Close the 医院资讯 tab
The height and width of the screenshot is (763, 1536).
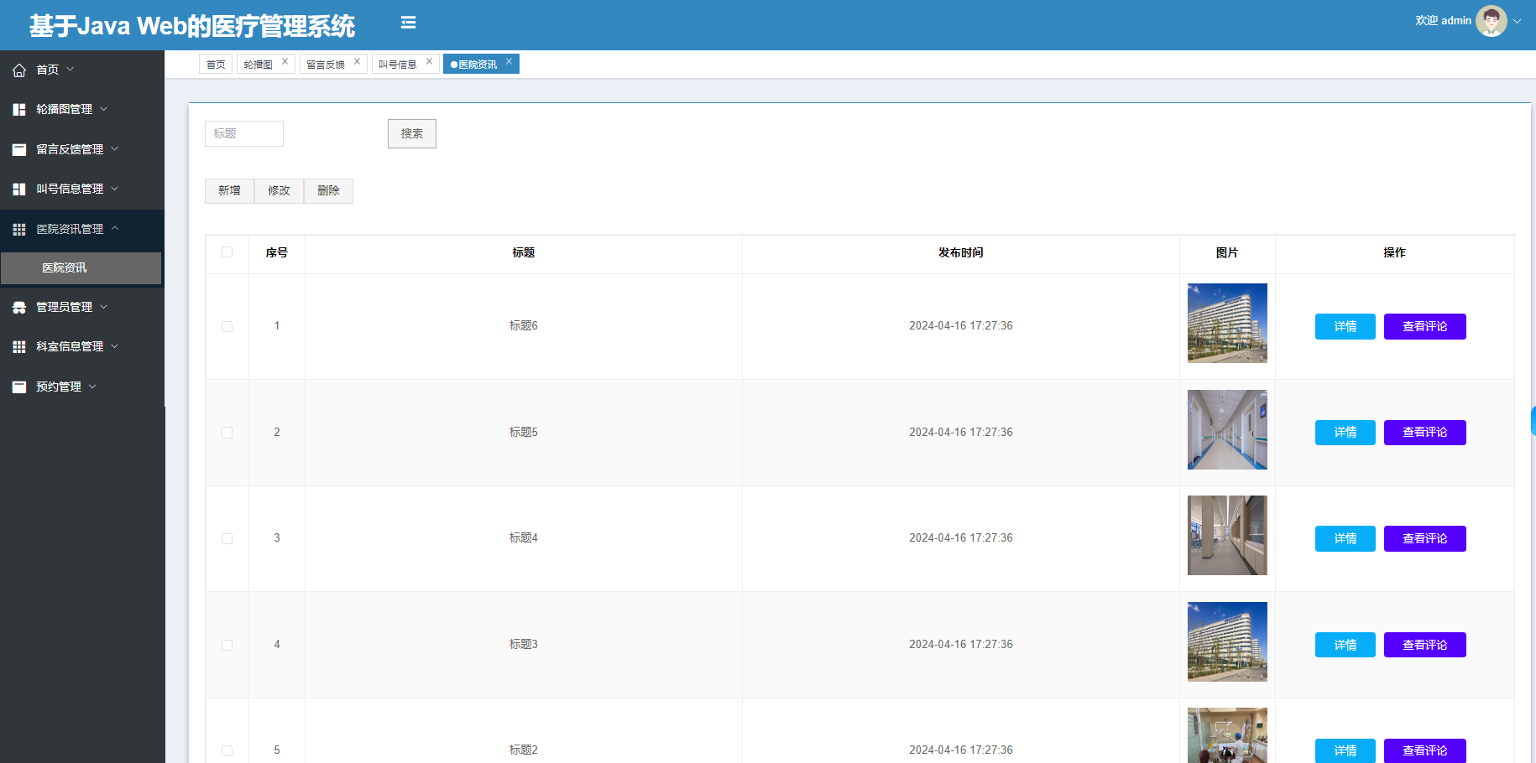(509, 61)
